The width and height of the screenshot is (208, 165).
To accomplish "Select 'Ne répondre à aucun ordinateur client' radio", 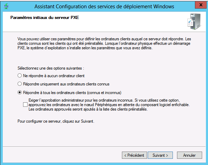I will pyautogui.click(x=20, y=76).
